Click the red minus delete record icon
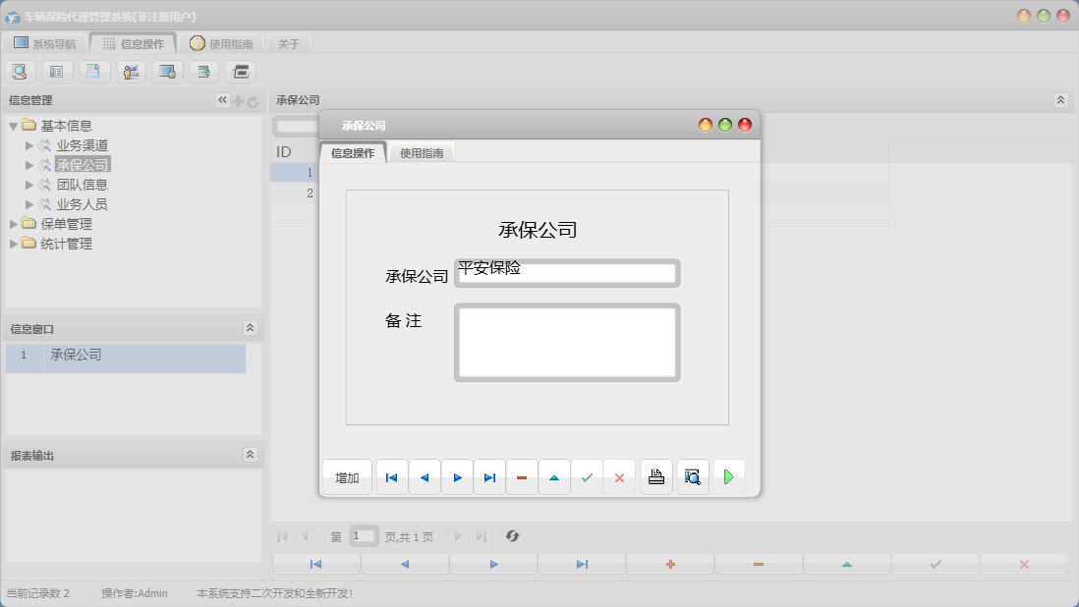Viewport: 1079px width, 607px height. click(x=522, y=476)
